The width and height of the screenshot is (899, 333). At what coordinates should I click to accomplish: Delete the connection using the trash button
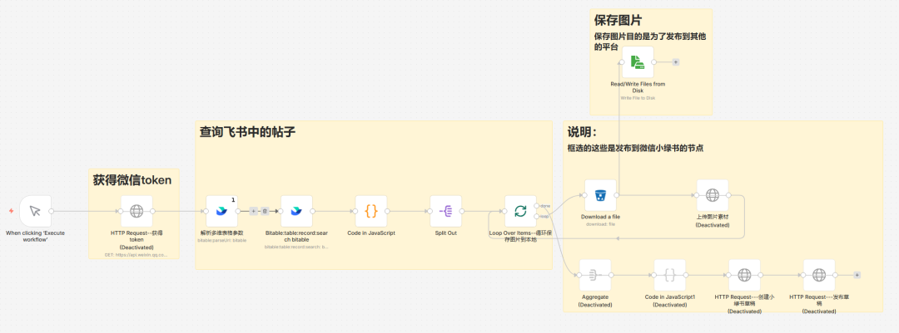point(265,212)
